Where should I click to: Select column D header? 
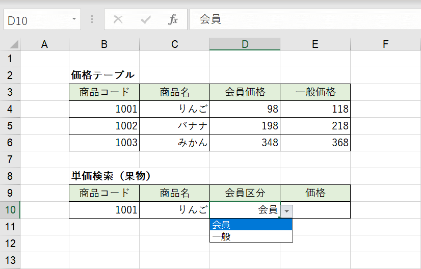click(x=245, y=44)
